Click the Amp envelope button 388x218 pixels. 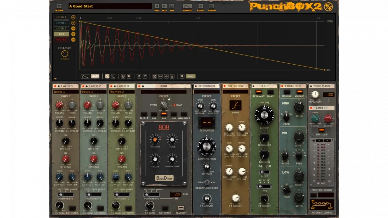(191, 77)
